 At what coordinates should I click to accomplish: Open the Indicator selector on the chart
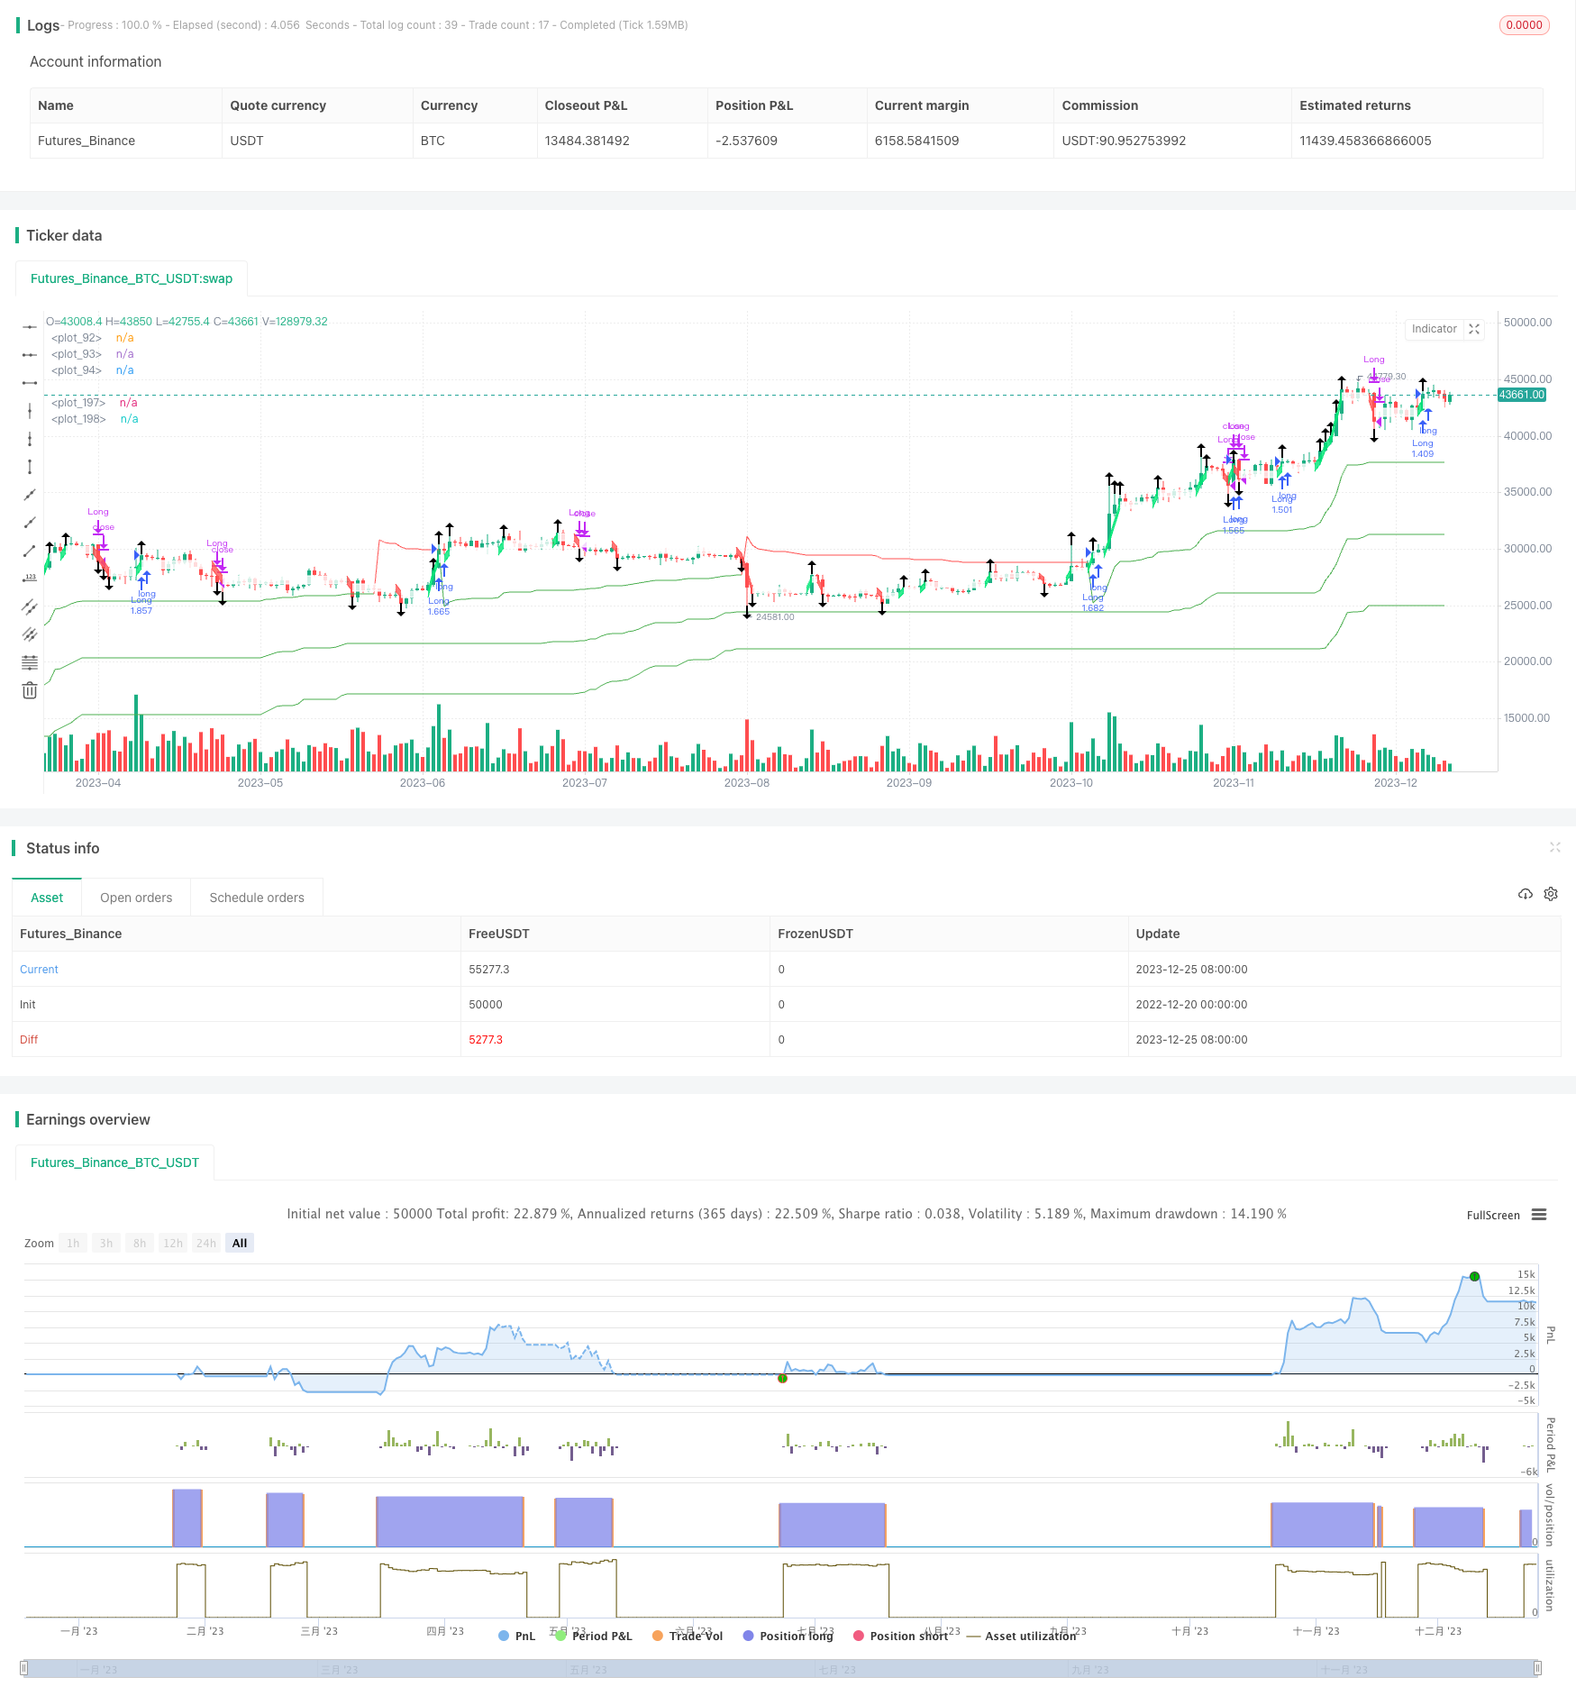pyautogui.click(x=1434, y=329)
